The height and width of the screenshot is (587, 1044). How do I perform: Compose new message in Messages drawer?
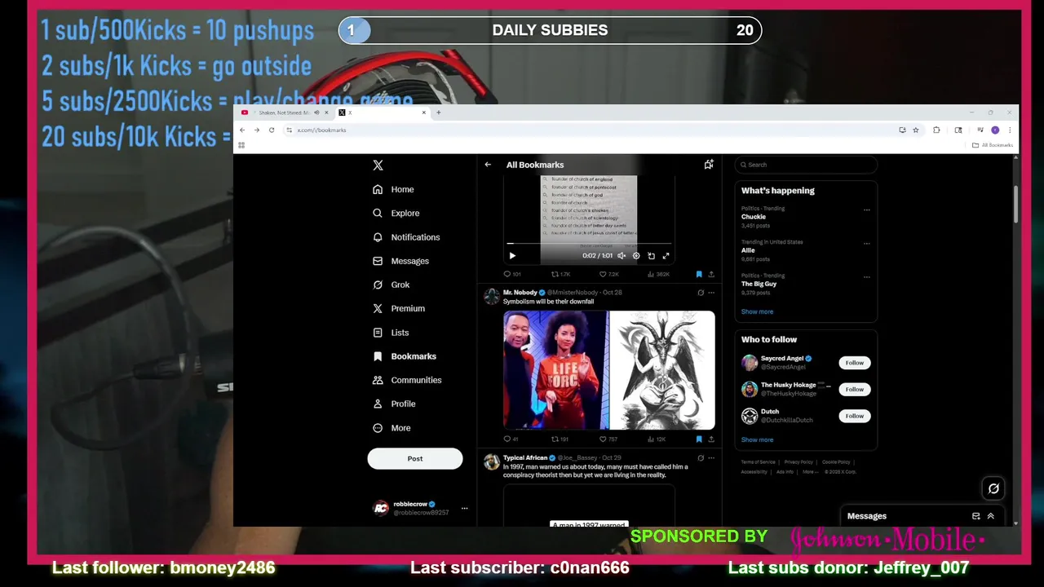(976, 516)
